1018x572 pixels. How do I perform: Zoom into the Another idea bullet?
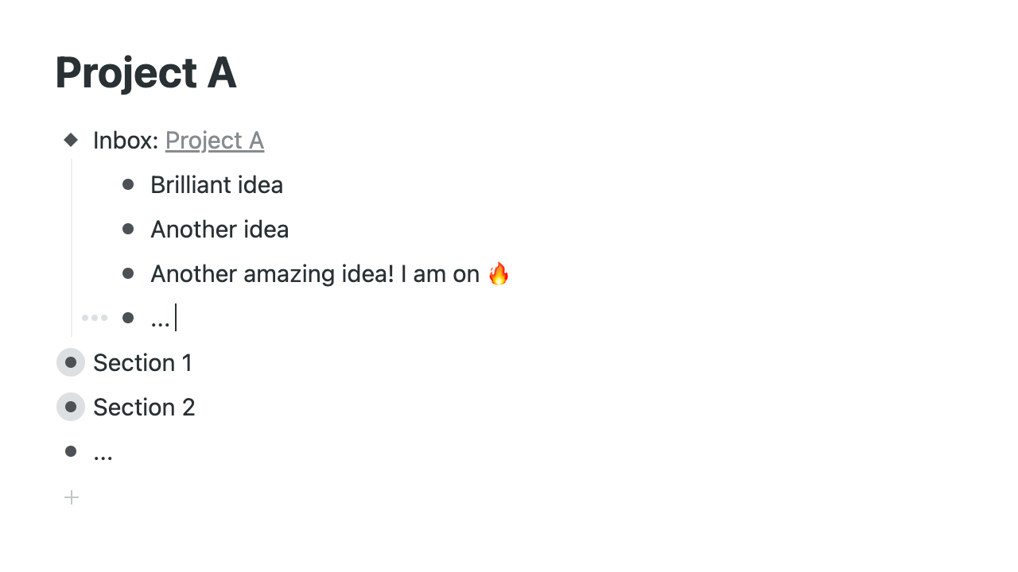[128, 229]
